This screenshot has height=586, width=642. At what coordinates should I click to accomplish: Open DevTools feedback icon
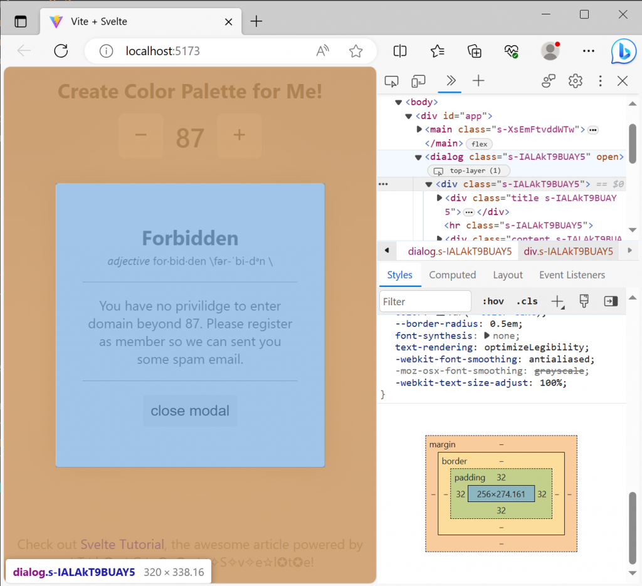pyautogui.click(x=549, y=81)
